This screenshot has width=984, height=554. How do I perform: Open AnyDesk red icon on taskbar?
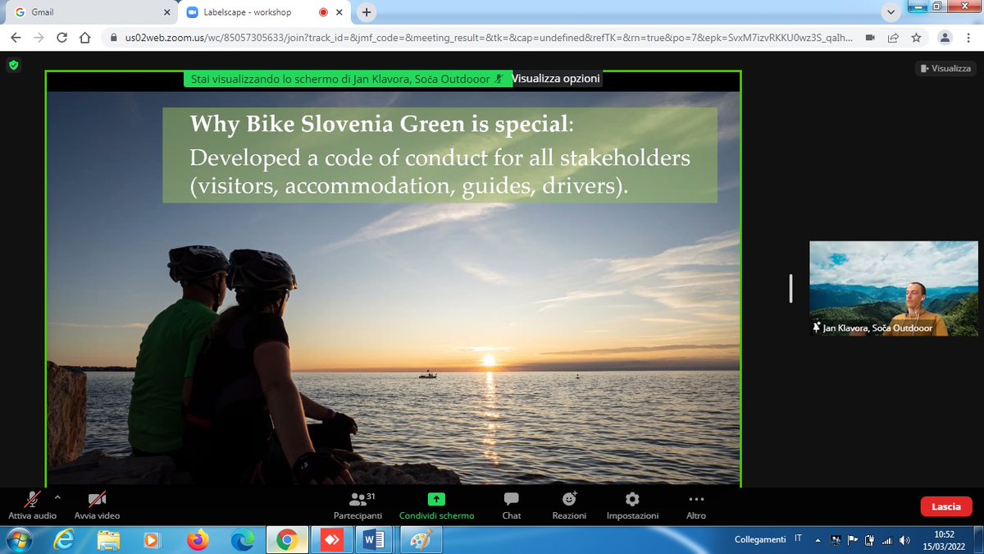point(331,539)
